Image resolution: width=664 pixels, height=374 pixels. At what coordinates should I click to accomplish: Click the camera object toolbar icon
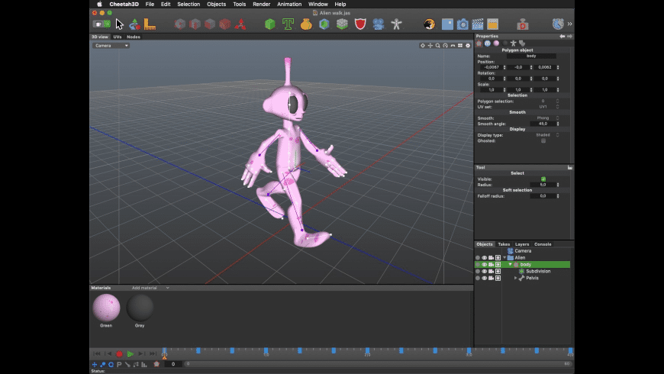point(379,24)
